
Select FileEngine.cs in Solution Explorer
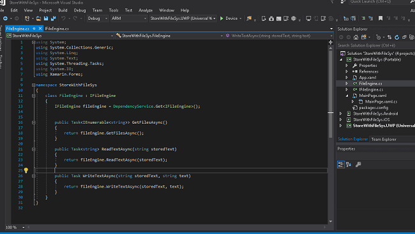tap(370, 84)
